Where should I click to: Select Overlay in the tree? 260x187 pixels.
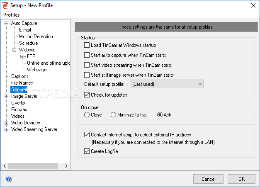click(x=19, y=103)
